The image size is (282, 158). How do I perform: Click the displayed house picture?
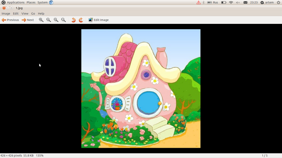pyautogui.click(x=141, y=88)
